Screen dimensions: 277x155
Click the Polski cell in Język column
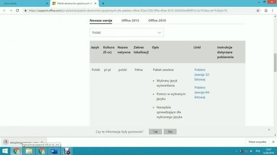pyautogui.click(x=96, y=70)
